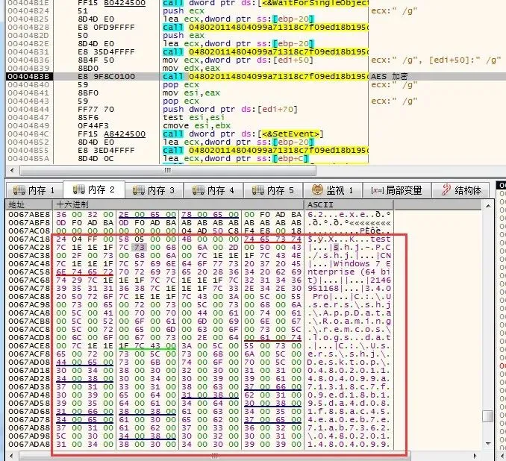Select memory address 0067AC58 row
Viewport: 506px width, 461px height.
[x=29, y=272]
